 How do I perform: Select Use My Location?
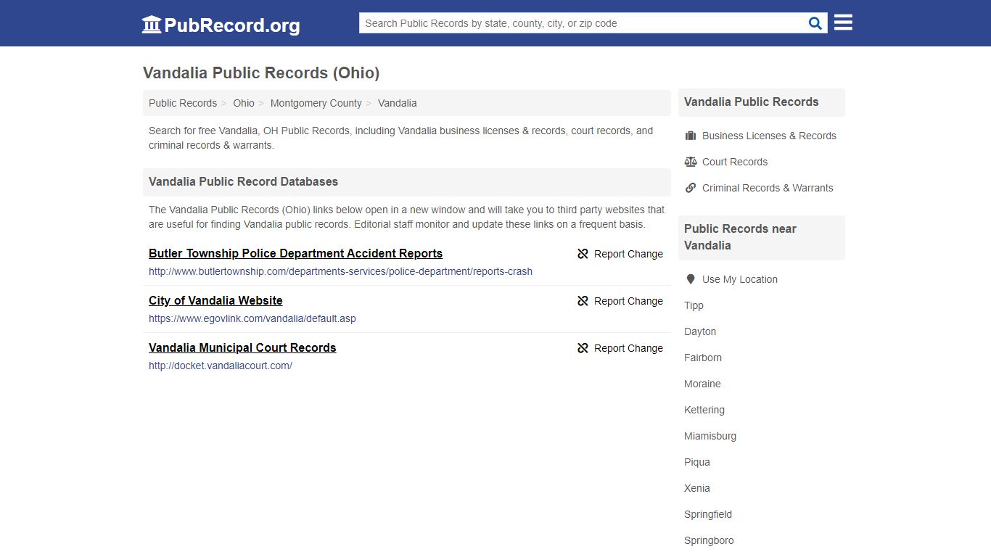coord(740,279)
